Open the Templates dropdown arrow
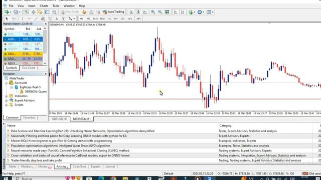321x180 pixels. click(x=213, y=12)
